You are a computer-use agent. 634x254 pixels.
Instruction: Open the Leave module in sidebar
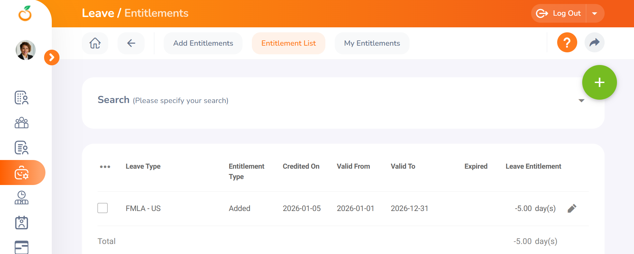coord(22,173)
